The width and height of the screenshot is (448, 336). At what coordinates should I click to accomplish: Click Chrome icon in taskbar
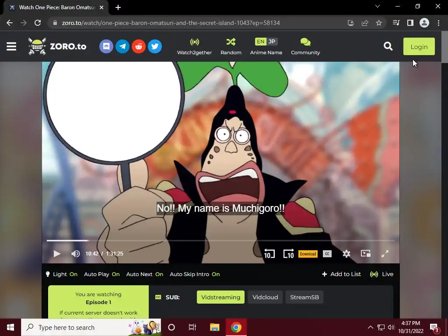pyautogui.click(x=236, y=327)
